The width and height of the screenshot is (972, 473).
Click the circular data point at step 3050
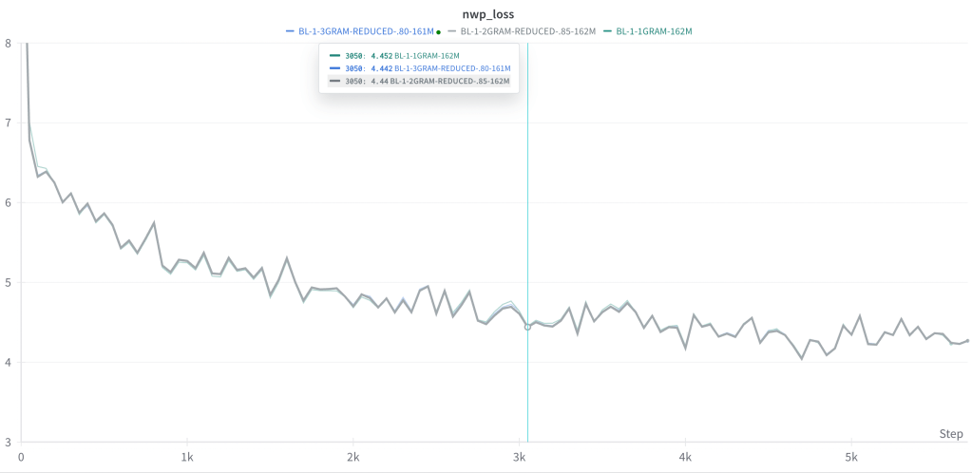(x=527, y=327)
